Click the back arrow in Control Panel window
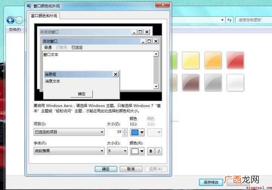 tap(10, 20)
